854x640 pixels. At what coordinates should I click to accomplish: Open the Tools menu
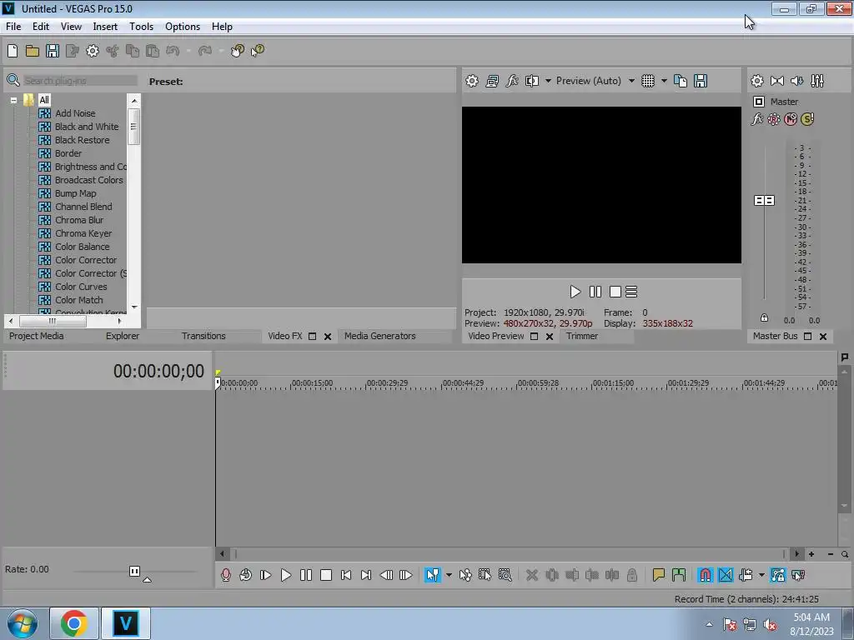[141, 27]
